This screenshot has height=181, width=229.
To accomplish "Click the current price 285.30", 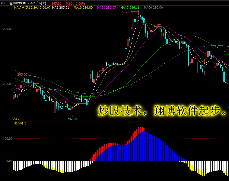I will [x=56, y=3].
